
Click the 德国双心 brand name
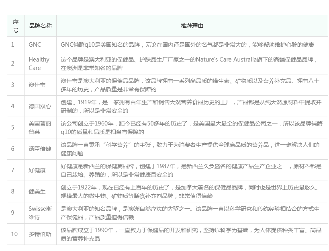point(40,106)
